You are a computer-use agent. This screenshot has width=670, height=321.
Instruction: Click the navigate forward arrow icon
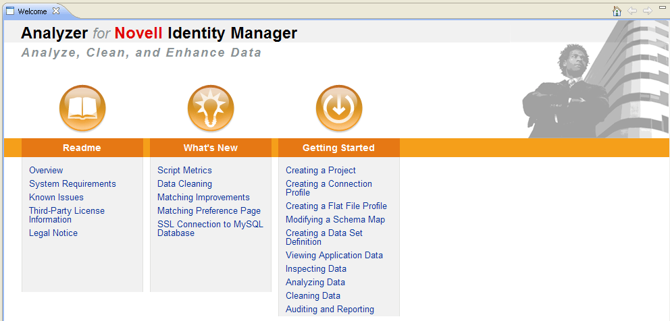click(647, 11)
